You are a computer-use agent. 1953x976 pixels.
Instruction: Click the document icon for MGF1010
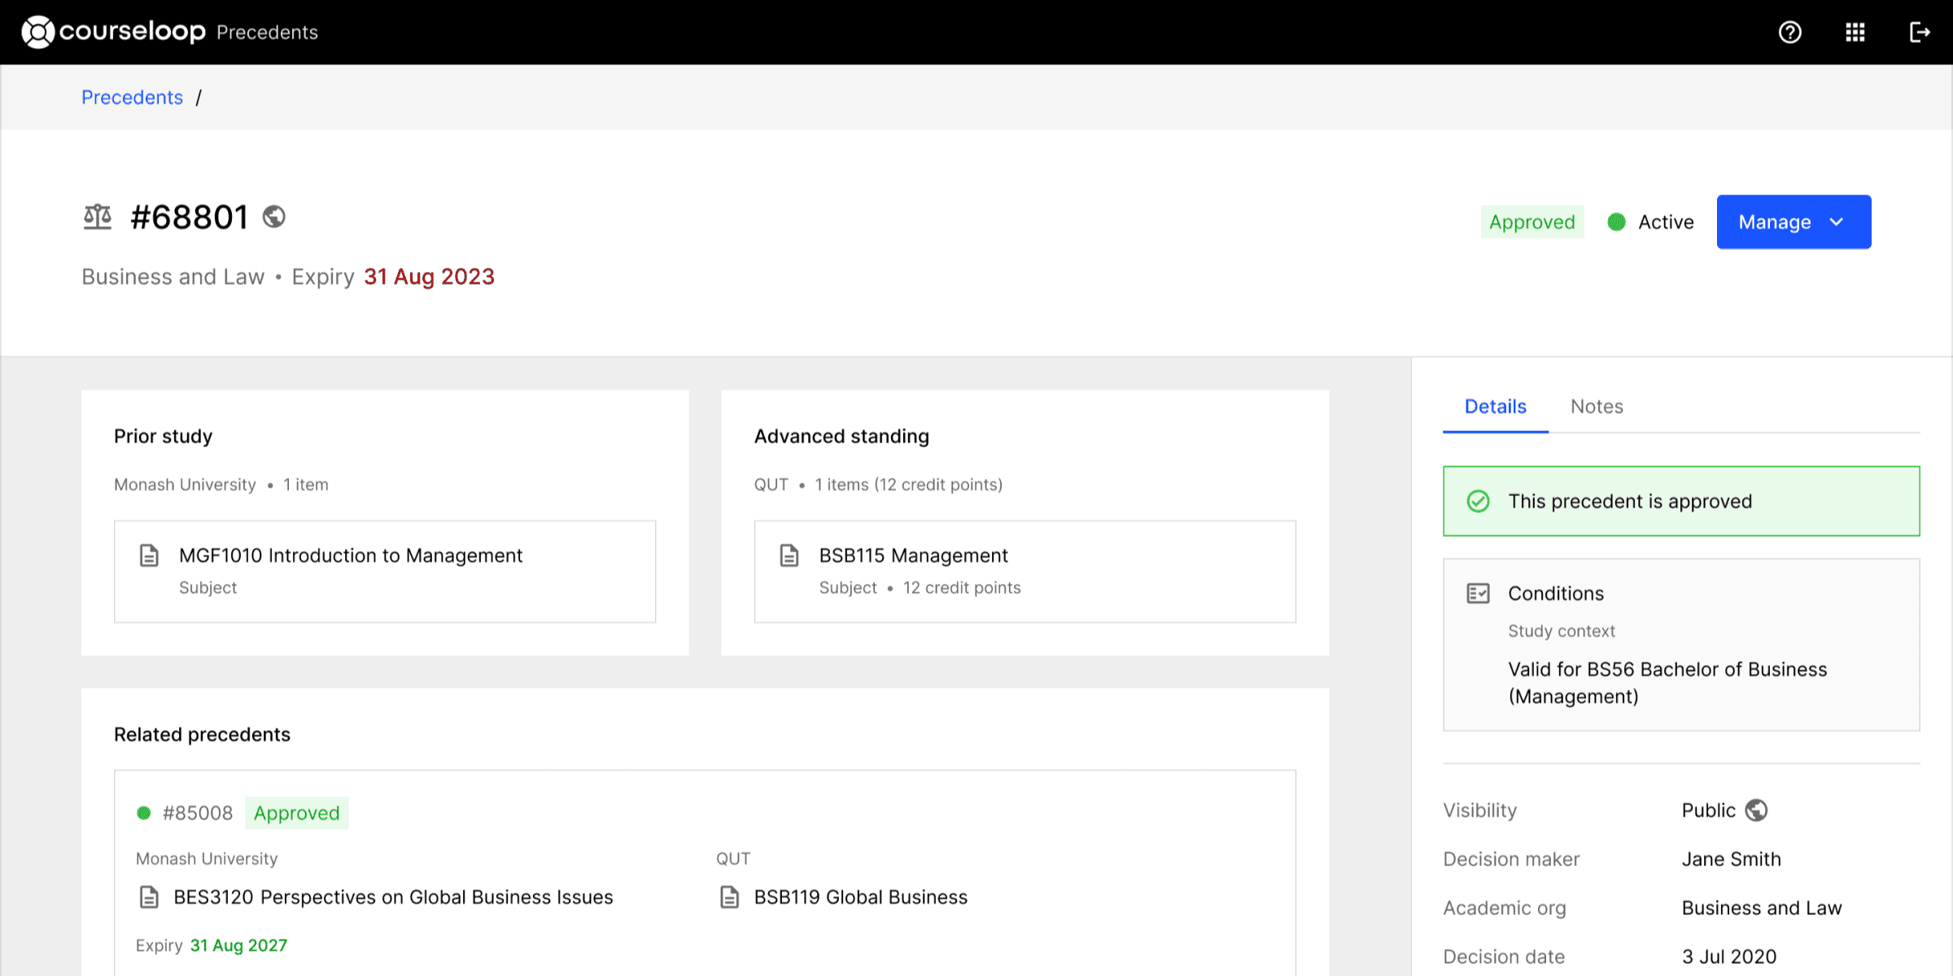tap(150, 556)
